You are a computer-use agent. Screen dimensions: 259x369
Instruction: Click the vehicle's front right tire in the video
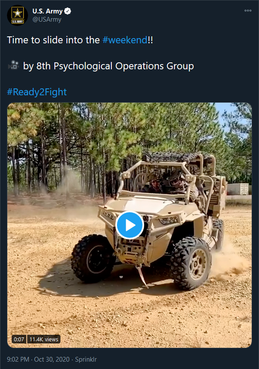click(94, 258)
